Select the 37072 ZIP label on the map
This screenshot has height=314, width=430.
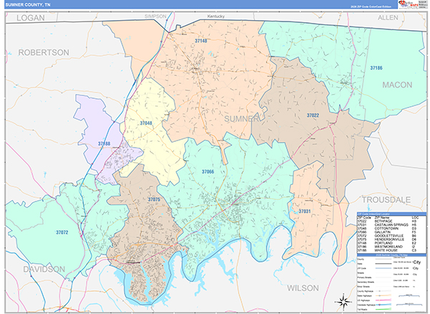click(x=62, y=232)
